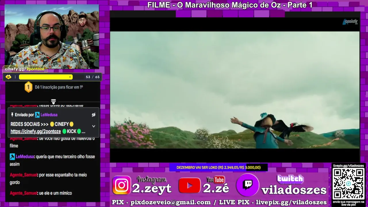Screen dimensions: 368x207
Task: Open the https://cinefy.gg/2pontoze link
Action: point(36,131)
